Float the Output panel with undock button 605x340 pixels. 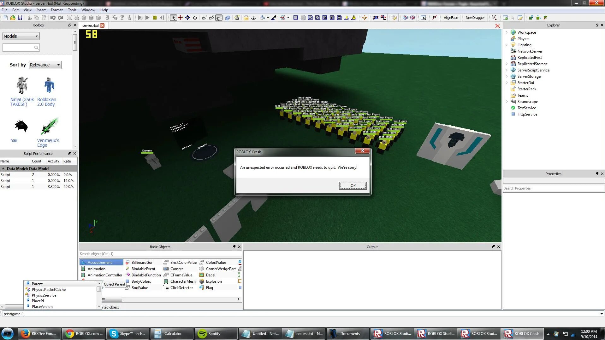pos(493,247)
